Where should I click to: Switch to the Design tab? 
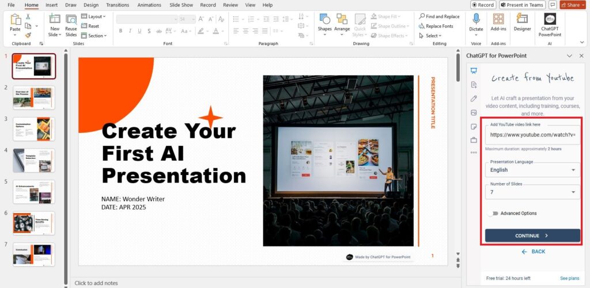click(x=91, y=5)
